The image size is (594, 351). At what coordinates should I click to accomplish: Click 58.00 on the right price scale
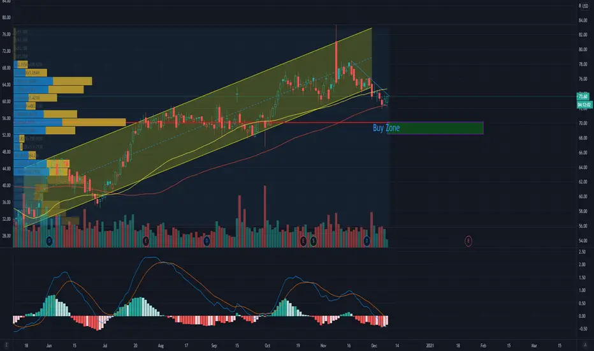pyautogui.click(x=583, y=211)
